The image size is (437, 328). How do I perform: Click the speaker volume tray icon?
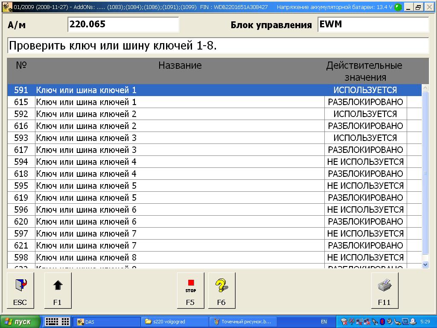click(x=390, y=322)
